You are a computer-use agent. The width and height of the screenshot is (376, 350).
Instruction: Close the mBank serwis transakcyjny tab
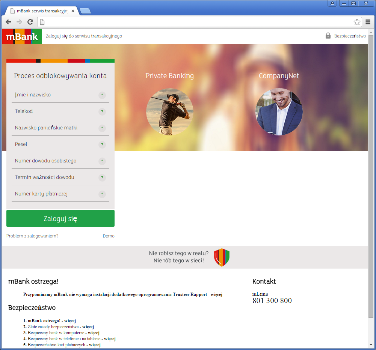click(x=73, y=11)
